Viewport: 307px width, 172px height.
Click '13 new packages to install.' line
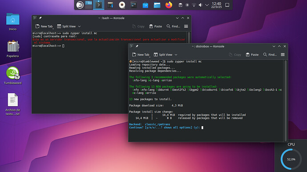pos(150,100)
